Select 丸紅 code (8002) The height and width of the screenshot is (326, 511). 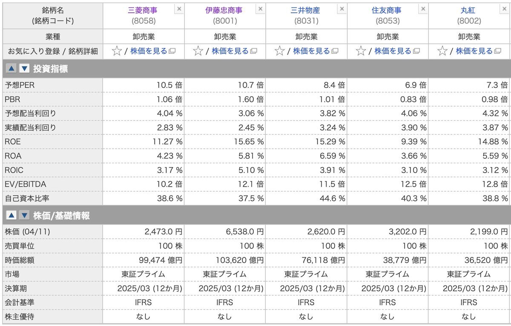(x=469, y=20)
